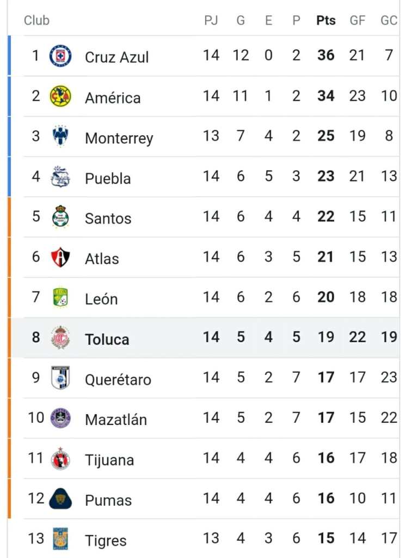Open the Cruz Azul team name
406x558 pixels.
pyautogui.click(x=116, y=57)
